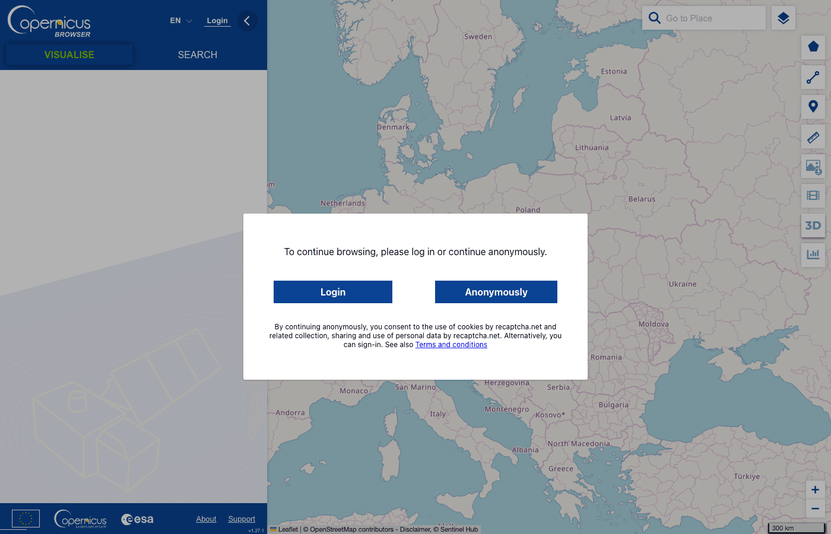Switch the map to 3D view
This screenshot has width=831, height=534.
point(813,225)
